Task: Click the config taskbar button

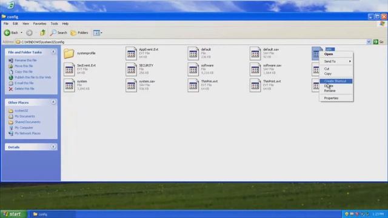Action: (x=53, y=214)
